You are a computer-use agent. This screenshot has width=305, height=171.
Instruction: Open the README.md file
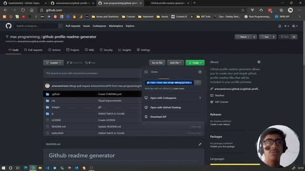tap(59, 127)
